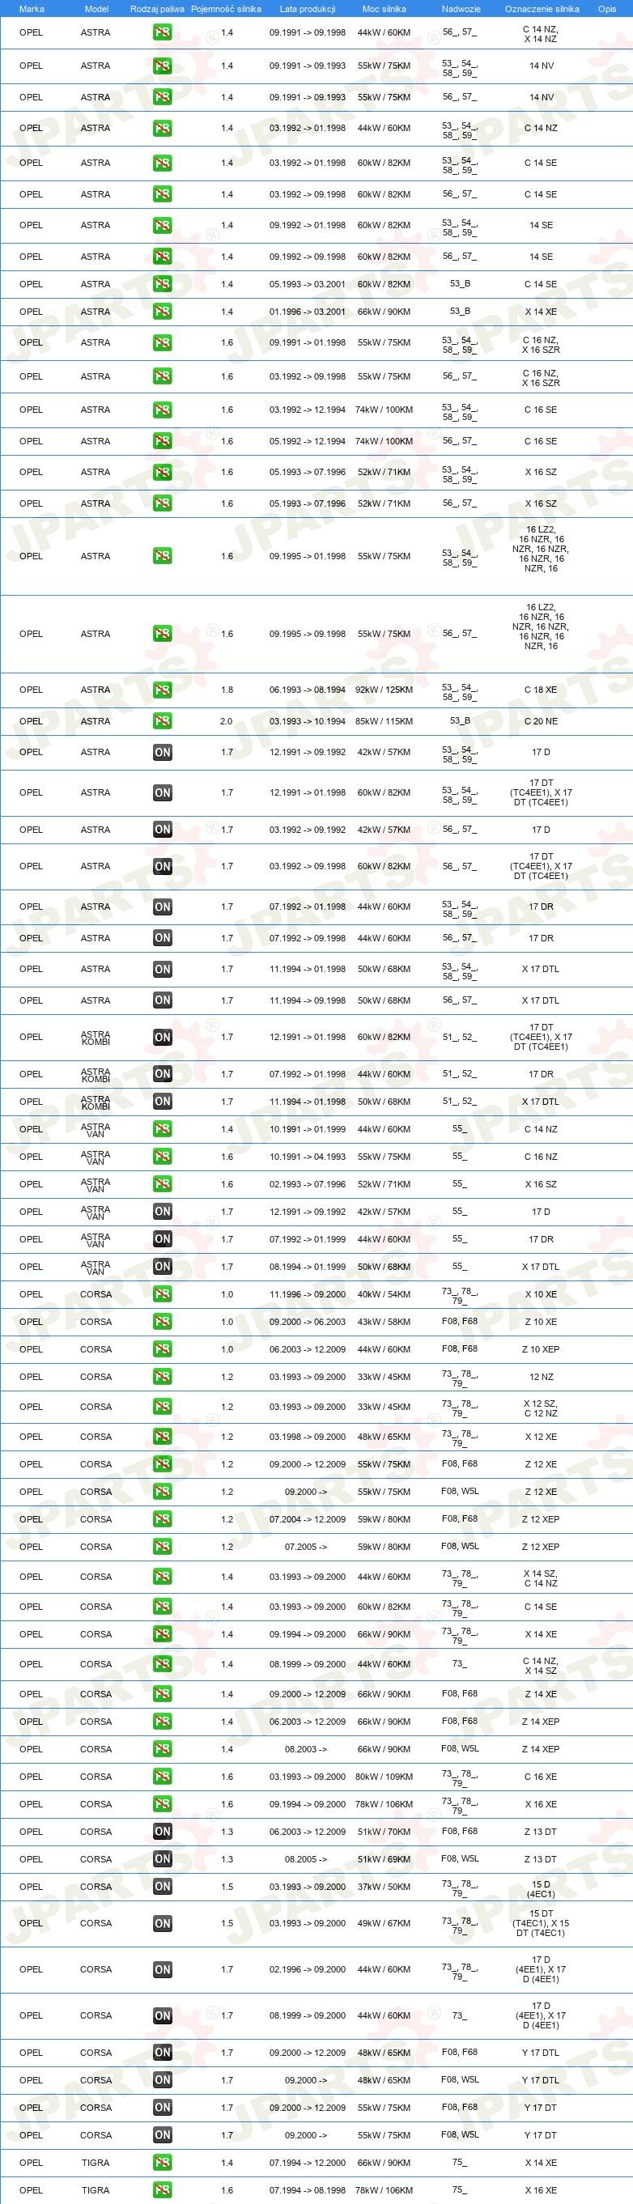Click the diesel ON icon in Astra Van 17 D row
The width and height of the screenshot is (633, 2204).
162,1212
